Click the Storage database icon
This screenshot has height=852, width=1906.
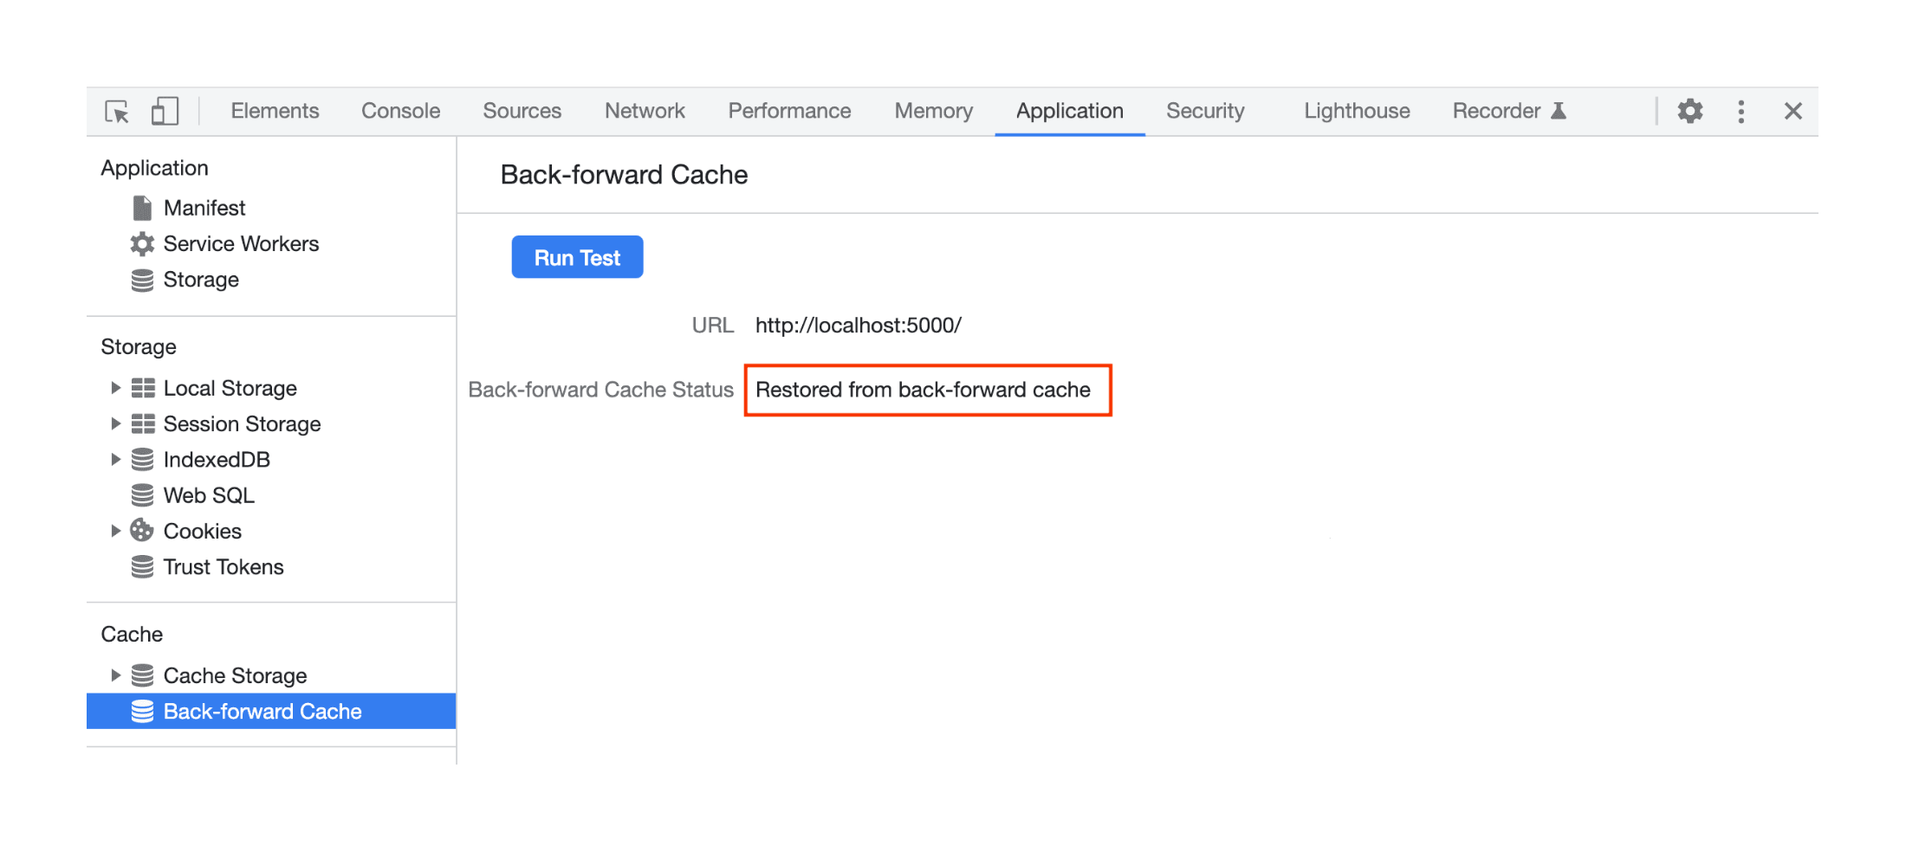pos(141,279)
